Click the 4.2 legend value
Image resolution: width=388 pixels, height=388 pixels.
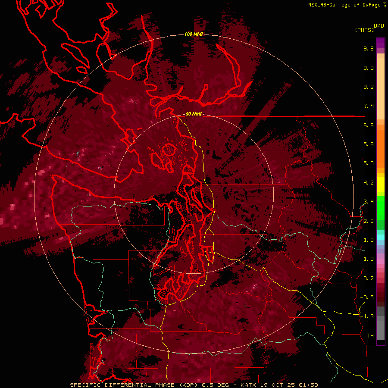[369, 183]
